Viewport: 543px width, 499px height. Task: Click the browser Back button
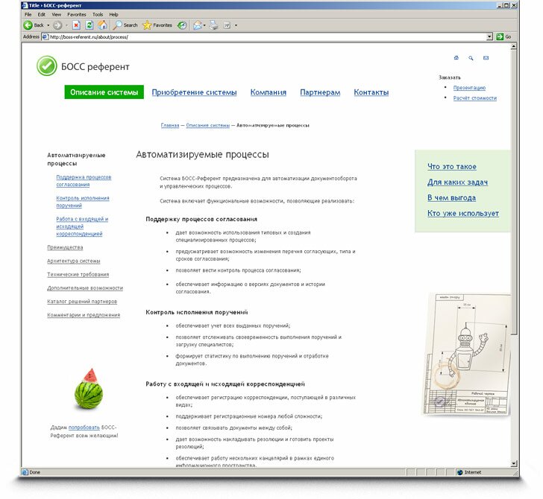pyautogui.click(x=34, y=25)
